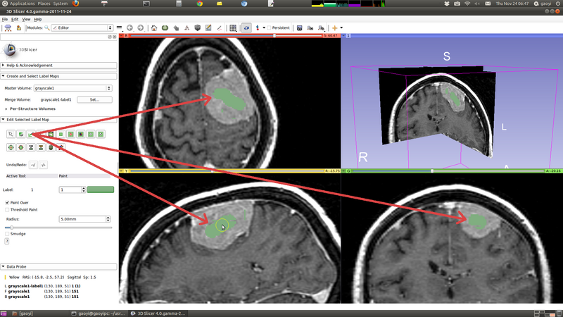Open the Modules dropdown showing Editor
This screenshot has width=563, height=317.
click(x=82, y=28)
